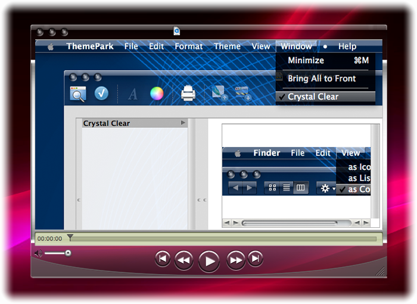The height and width of the screenshot is (304, 417).
Task: Click the collapse arrow on list left edge
Action: [79, 200]
